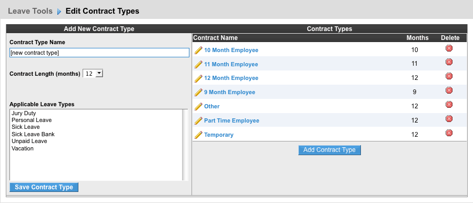Screen dimensions: 473x203
Task: Select Unpaid Leave in the leave list
Action: [x=29, y=141]
